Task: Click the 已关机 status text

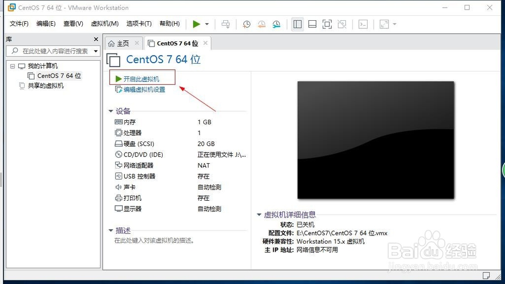Action: [306, 225]
